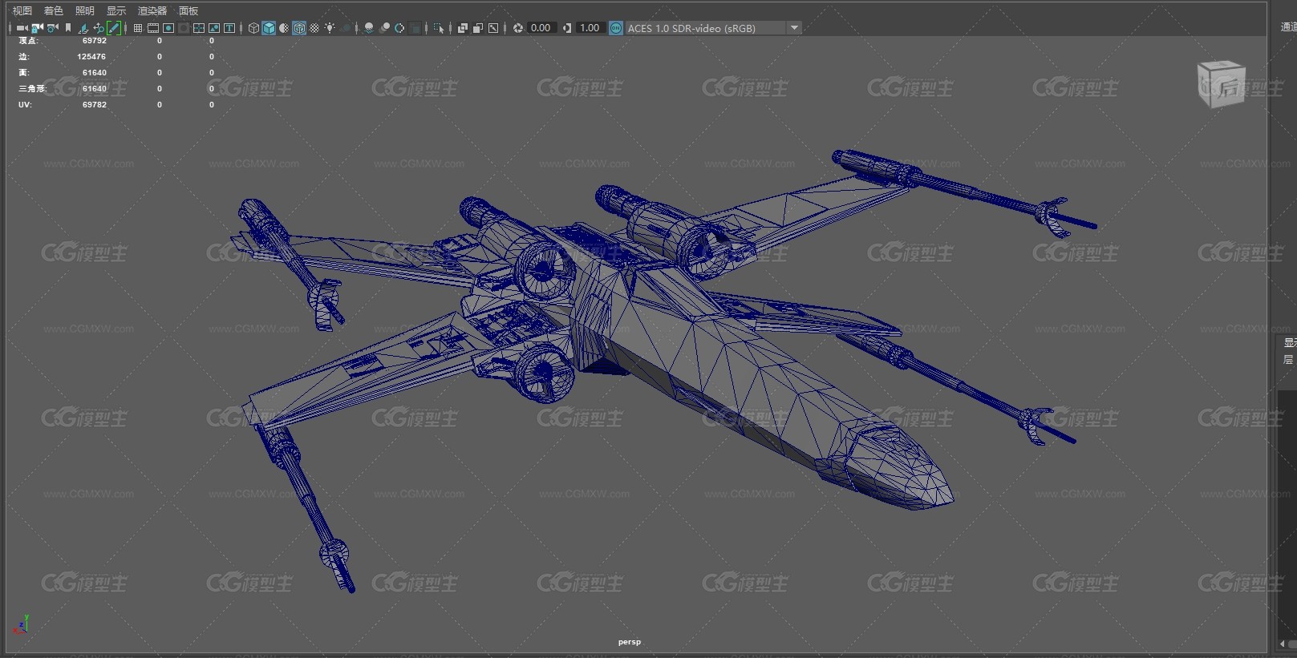The height and width of the screenshot is (658, 1297).
Task: Click the XYZ axis indicator
Action: (22, 624)
